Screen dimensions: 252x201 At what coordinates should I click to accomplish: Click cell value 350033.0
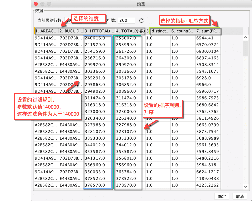(95, 172)
